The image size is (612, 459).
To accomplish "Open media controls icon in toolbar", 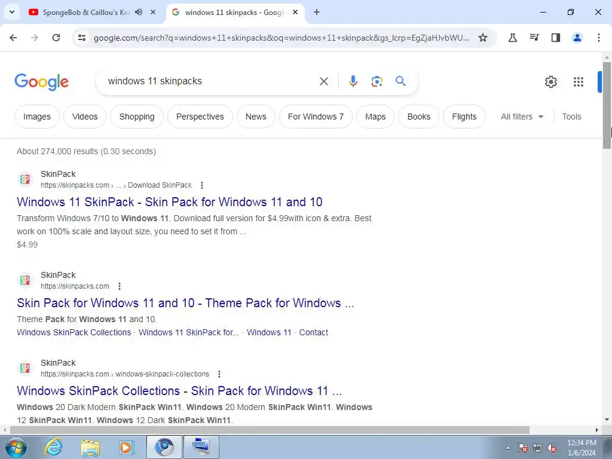I will (534, 38).
